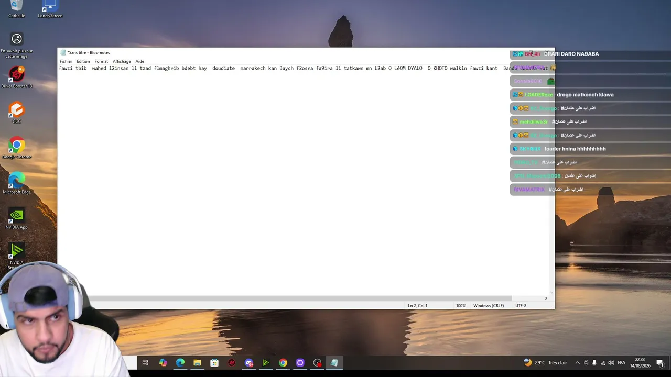
Task: Click the LonelyScreen desktop shortcut
Action: pos(50,9)
